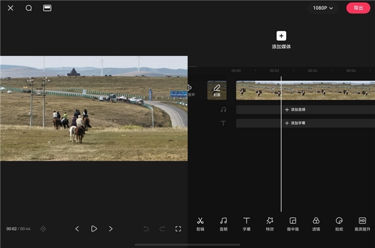Screen dimensions: 375x248
Task: Click the undo arrow icon
Action: (x=146, y=229)
